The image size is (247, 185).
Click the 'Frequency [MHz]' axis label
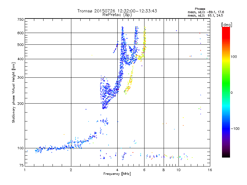tap(117, 174)
